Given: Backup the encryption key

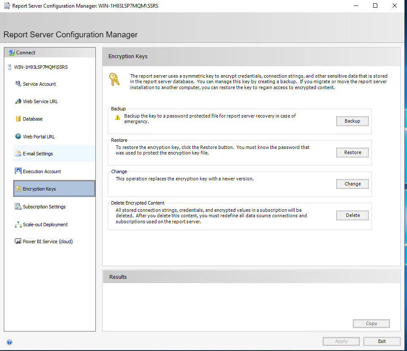Looking at the screenshot, I should pyautogui.click(x=352, y=121).
